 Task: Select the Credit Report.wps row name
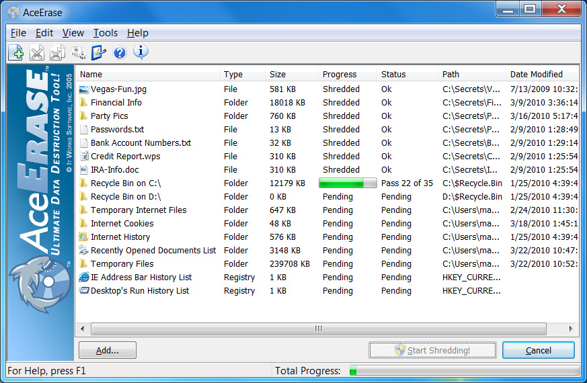click(126, 157)
